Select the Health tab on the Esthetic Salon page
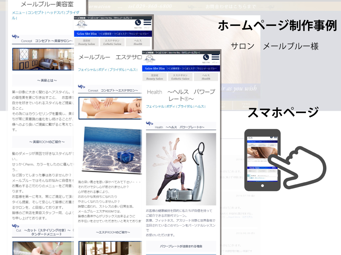Viewport: 341px width, 255px height. point(138,42)
